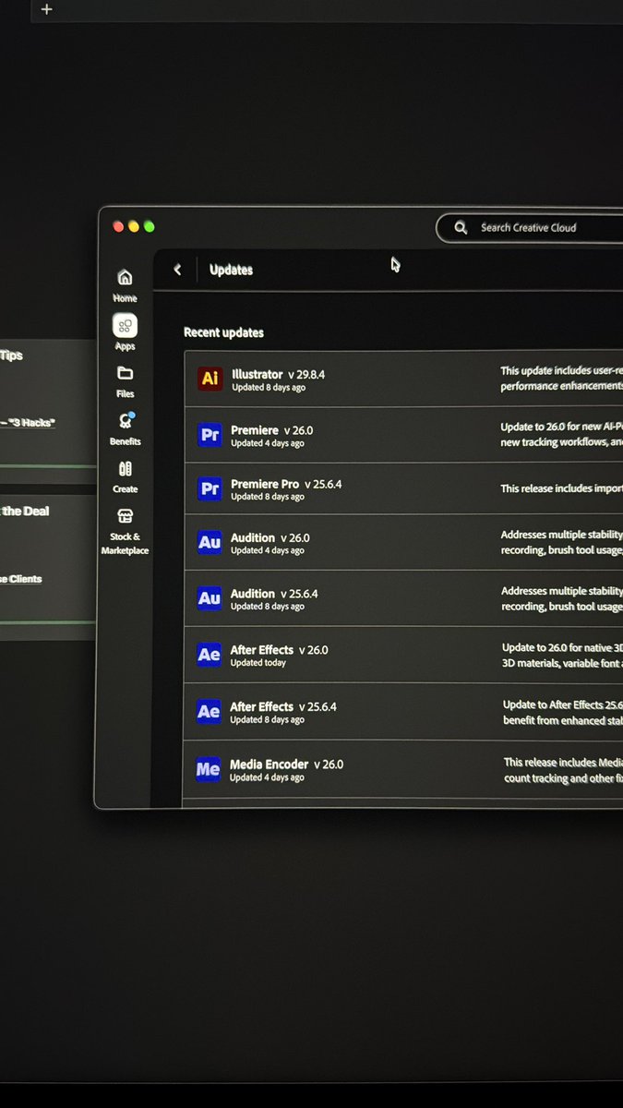
Task: Click "the Deal" heading in background window
Action: [x=25, y=511]
